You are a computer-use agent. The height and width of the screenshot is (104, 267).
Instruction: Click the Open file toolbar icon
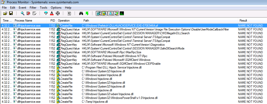pos(5,13)
